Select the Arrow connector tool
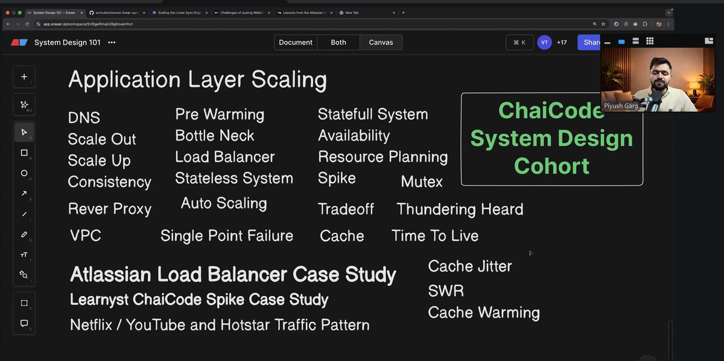 (24, 193)
